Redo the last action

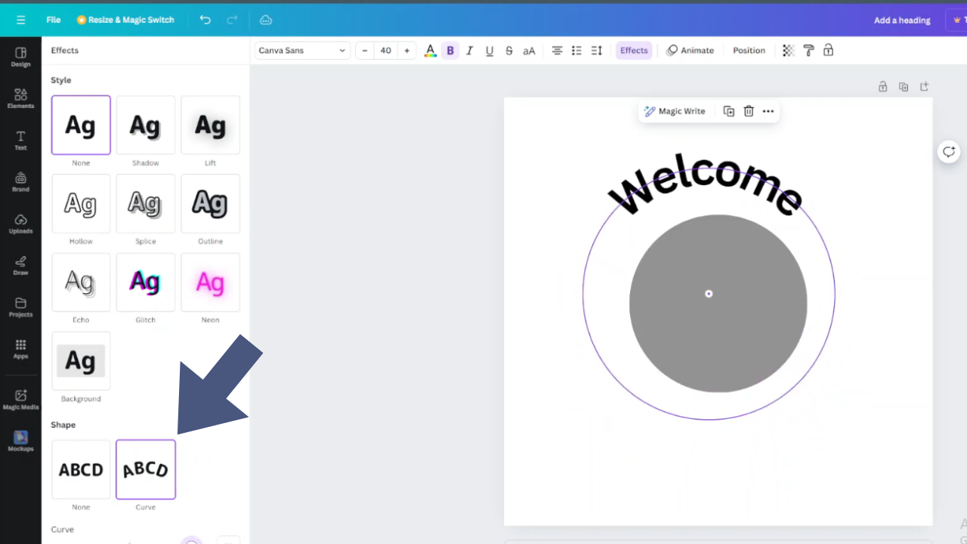233,20
